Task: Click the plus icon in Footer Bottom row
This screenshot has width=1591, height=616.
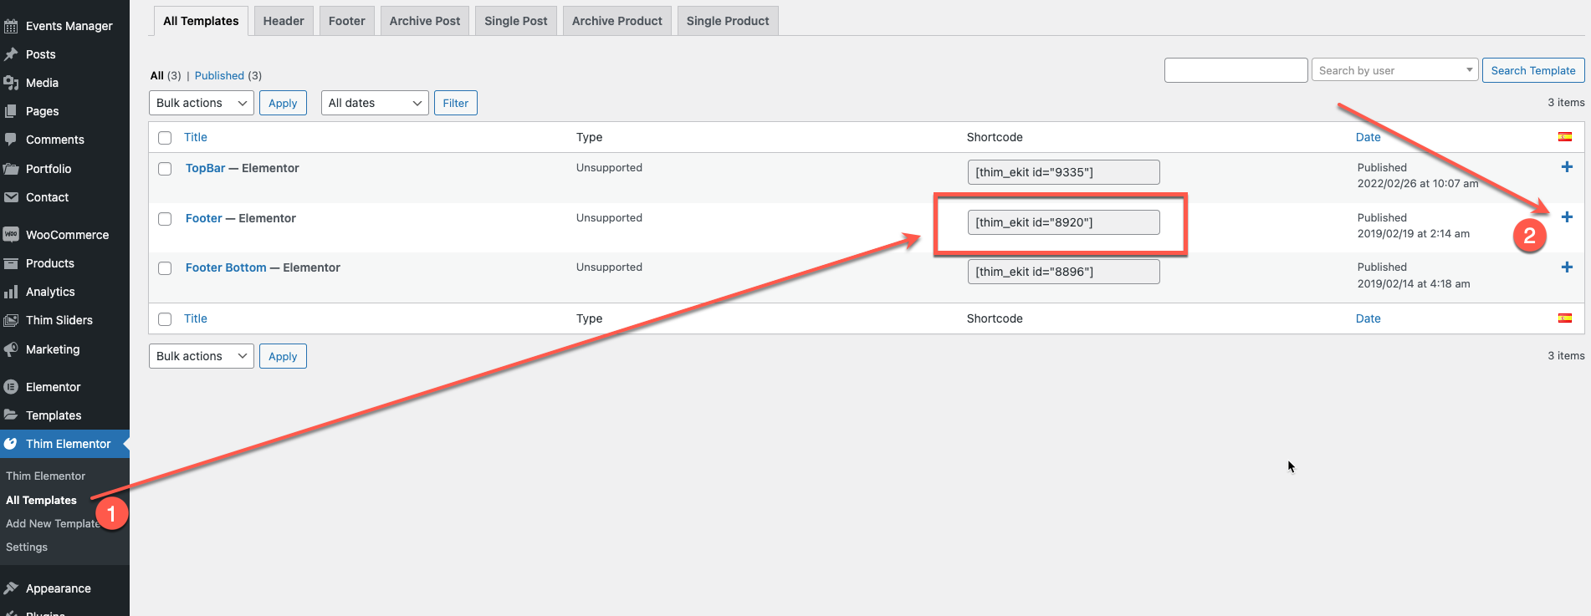Action: click(x=1567, y=267)
